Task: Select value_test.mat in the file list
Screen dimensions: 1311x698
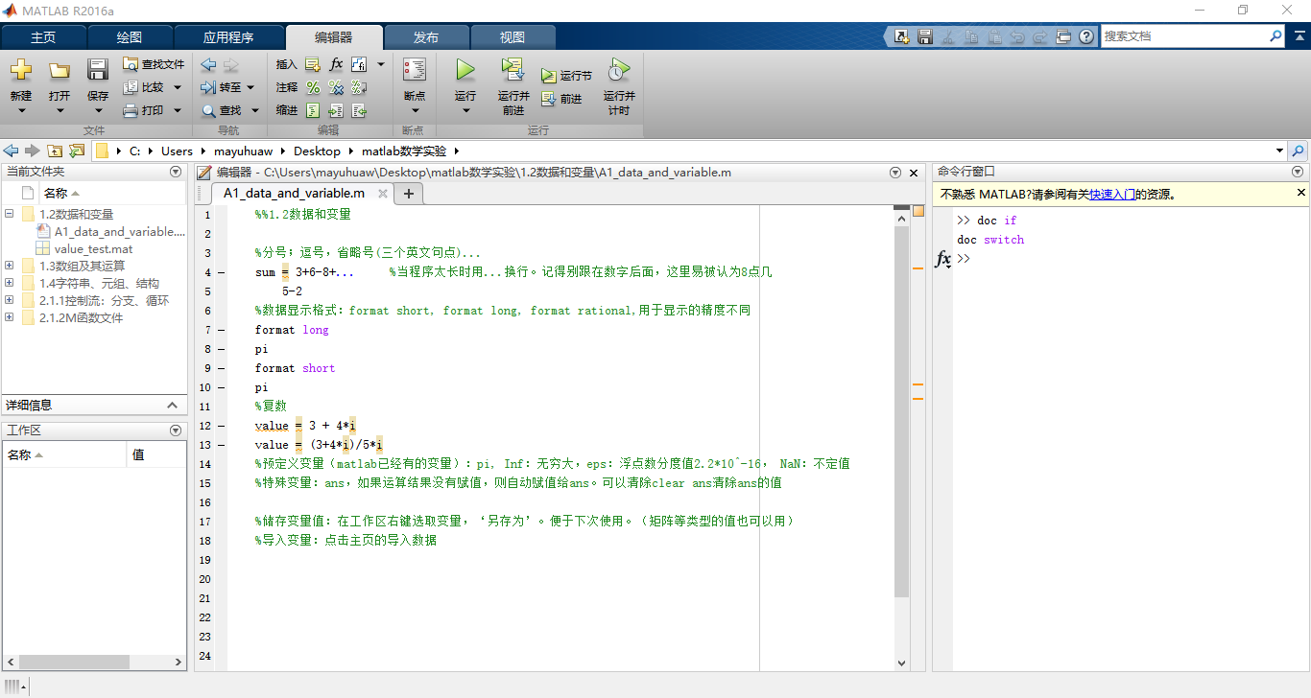Action: coord(93,248)
